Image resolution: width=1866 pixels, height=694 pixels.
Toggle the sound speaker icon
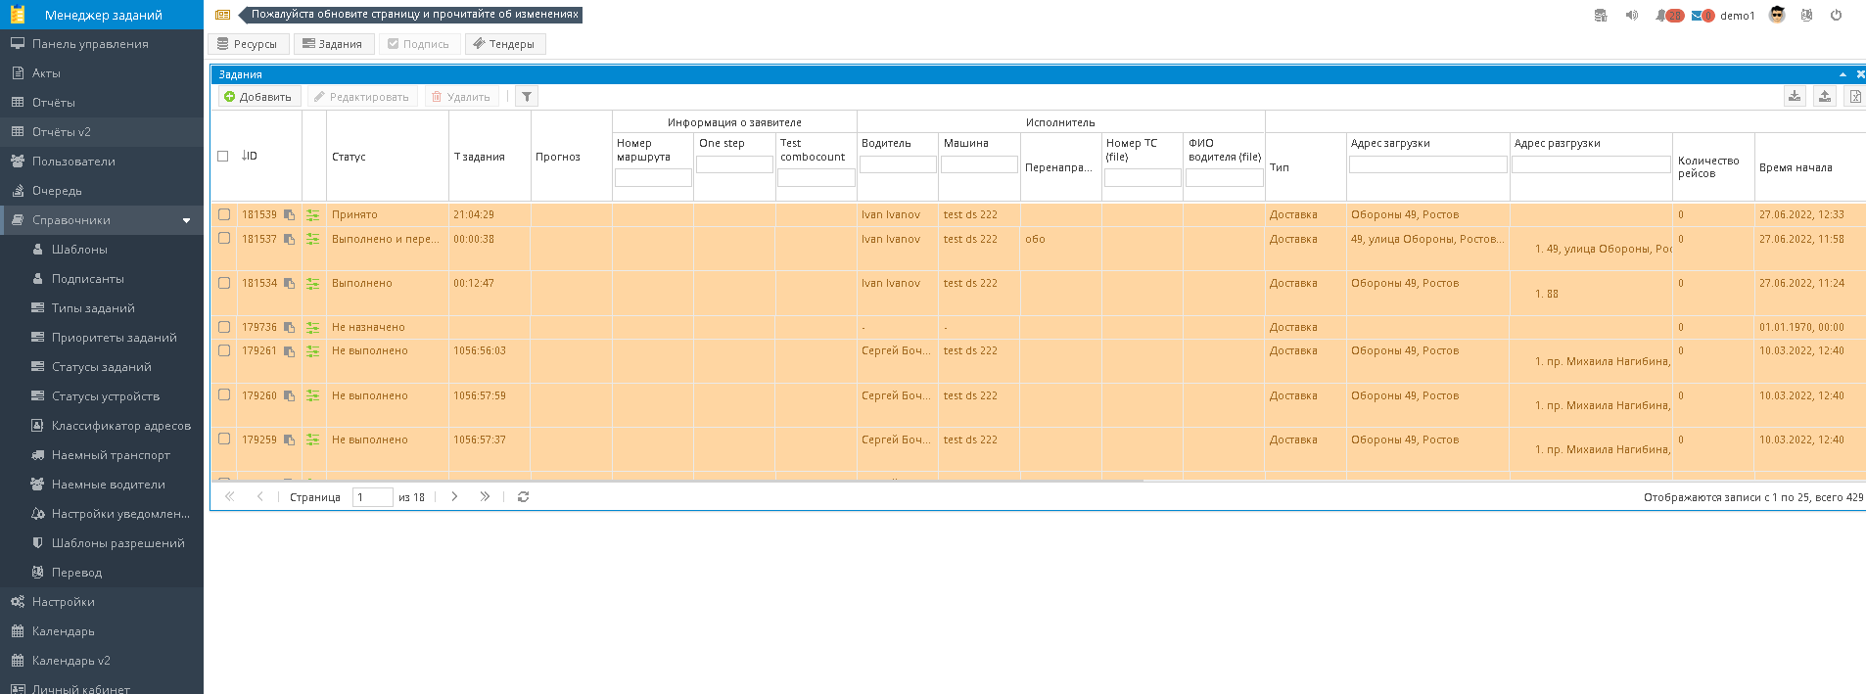[1631, 16]
